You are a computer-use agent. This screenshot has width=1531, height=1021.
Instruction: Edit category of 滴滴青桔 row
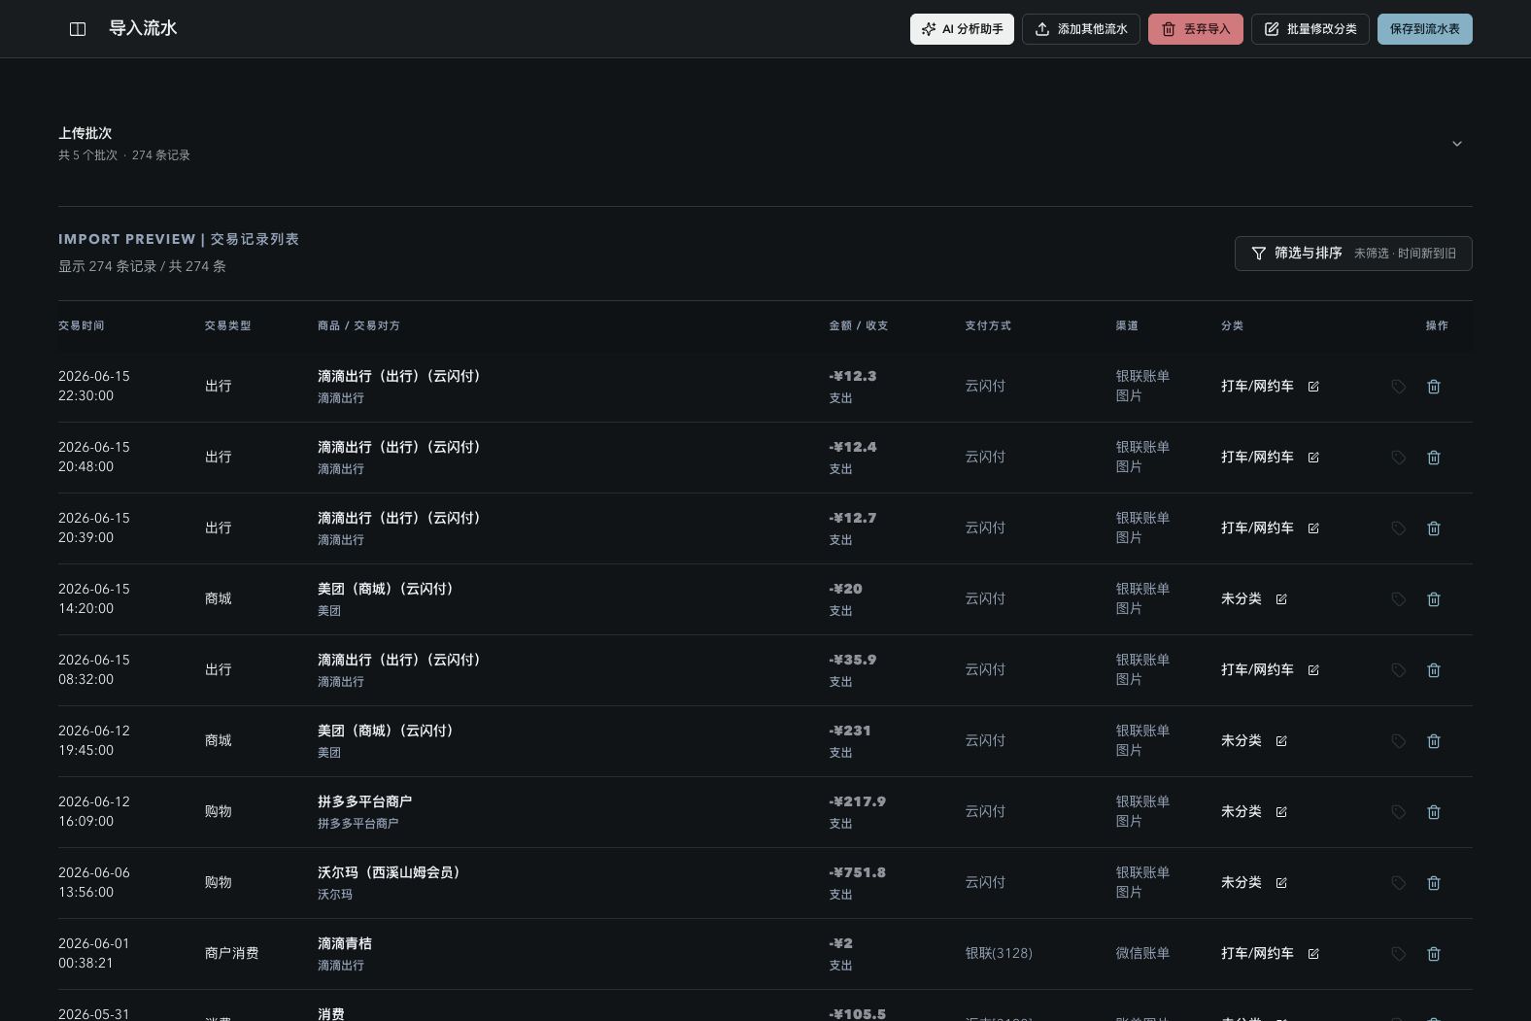pyautogui.click(x=1313, y=954)
